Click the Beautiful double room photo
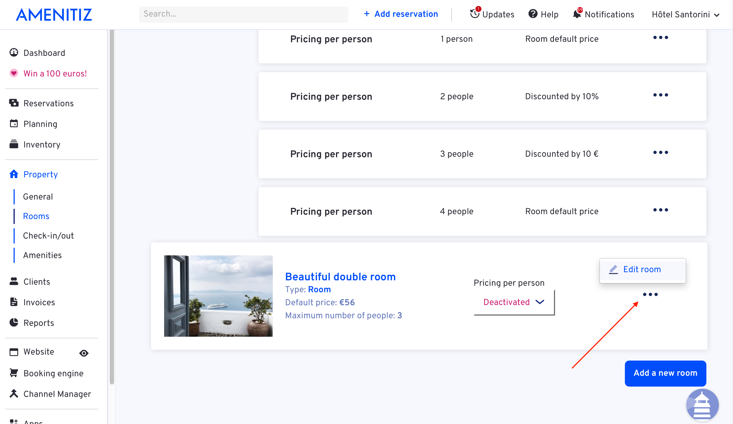This screenshot has width=733, height=424. (218, 296)
